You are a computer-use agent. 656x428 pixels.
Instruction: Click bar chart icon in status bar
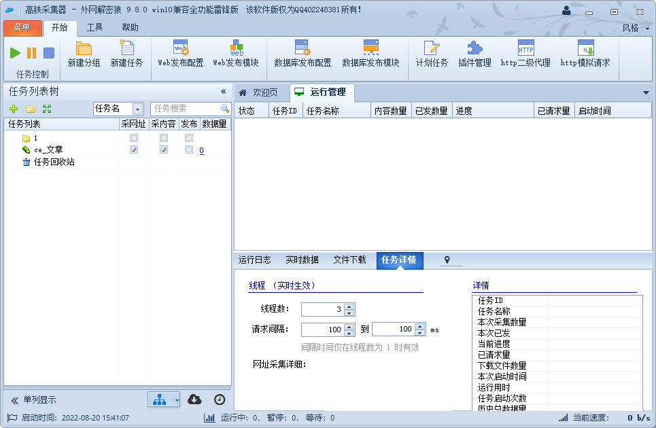(209, 418)
